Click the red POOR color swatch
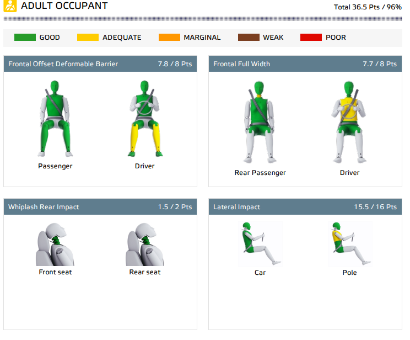Screen dimensions: 410x340 [x=311, y=37]
